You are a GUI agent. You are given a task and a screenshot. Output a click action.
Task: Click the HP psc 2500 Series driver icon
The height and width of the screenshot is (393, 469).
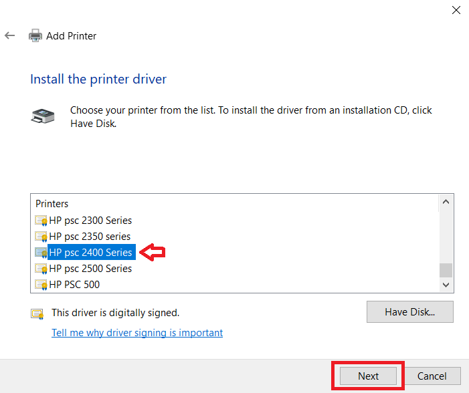coord(41,269)
